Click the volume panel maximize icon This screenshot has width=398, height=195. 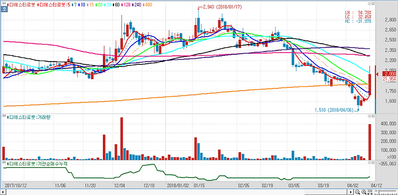point(374,116)
